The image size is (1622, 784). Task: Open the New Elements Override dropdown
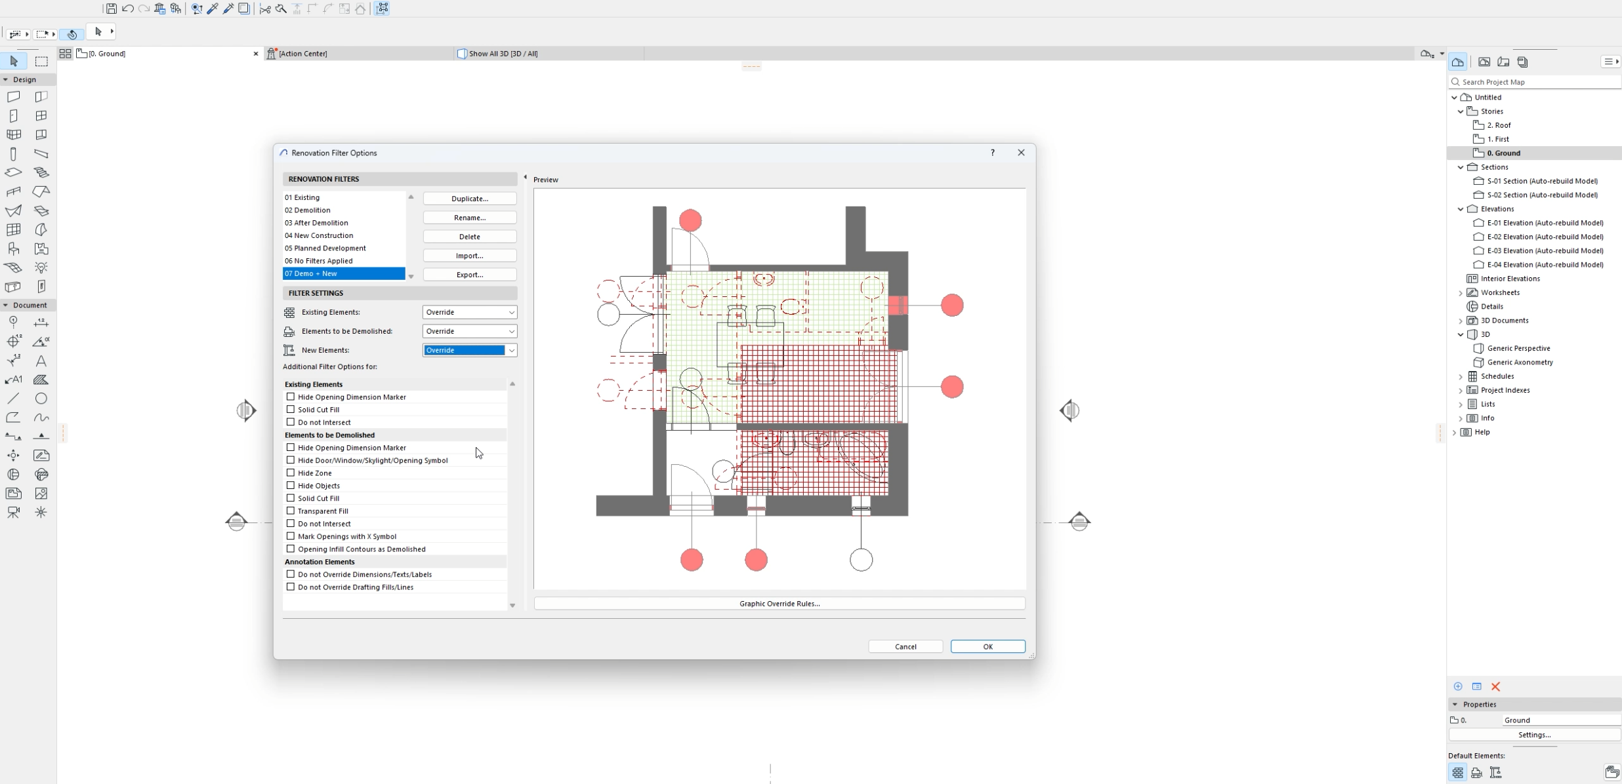pos(470,350)
